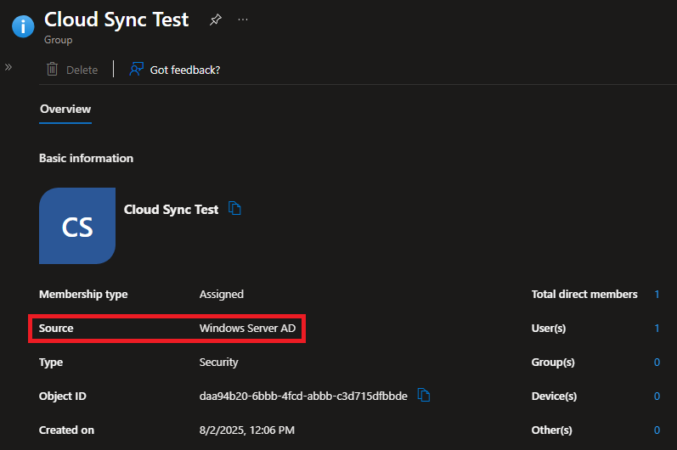The height and width of the screenshot is (450, 677).
Task: Click the Membership type label
Action: coord(83,295)
